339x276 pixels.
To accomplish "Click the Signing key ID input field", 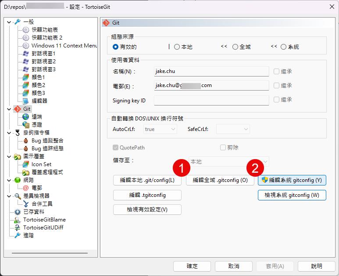I will (x=211, y=100).
